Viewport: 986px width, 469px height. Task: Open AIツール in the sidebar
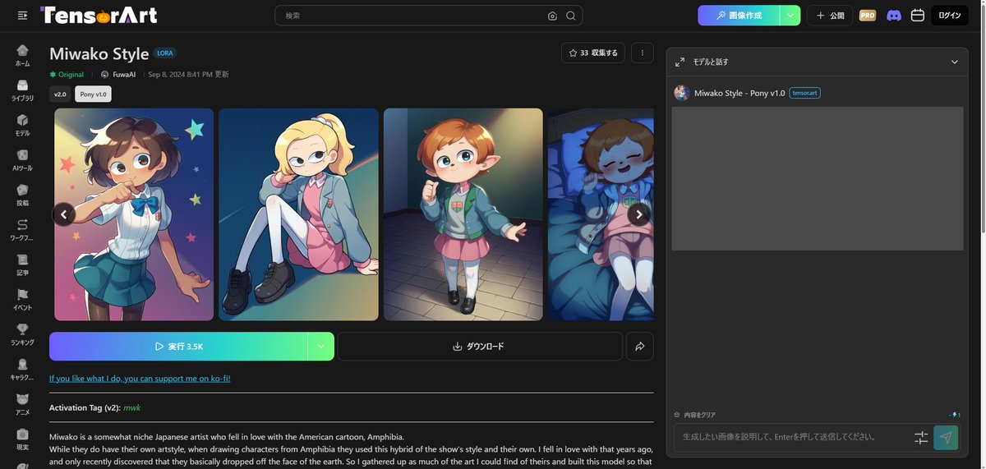(x=22, y=160)
